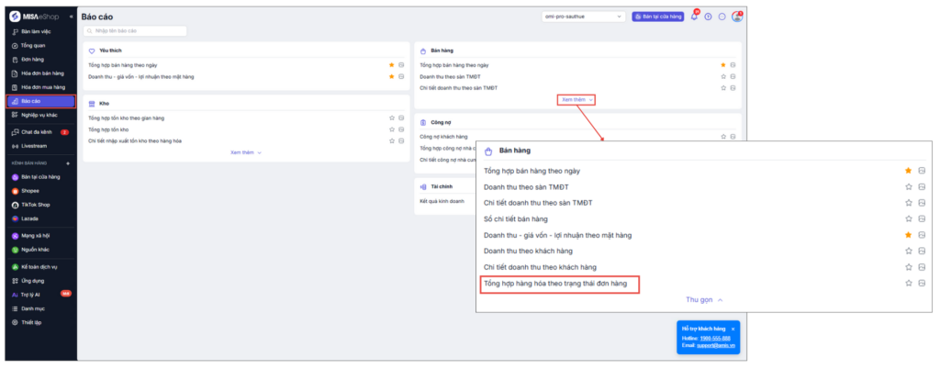
Task: Open the notifications bell icon
Action: [x=695, y=17]
